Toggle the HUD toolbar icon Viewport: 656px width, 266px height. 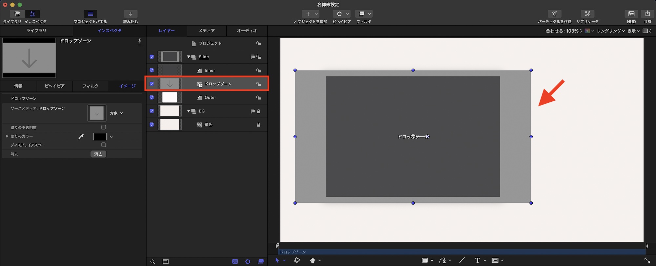pos(631,14)
